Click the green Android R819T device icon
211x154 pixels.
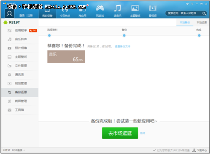coord(5,22)
